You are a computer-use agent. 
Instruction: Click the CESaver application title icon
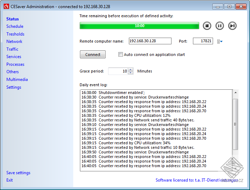click(x=6, y=7)
